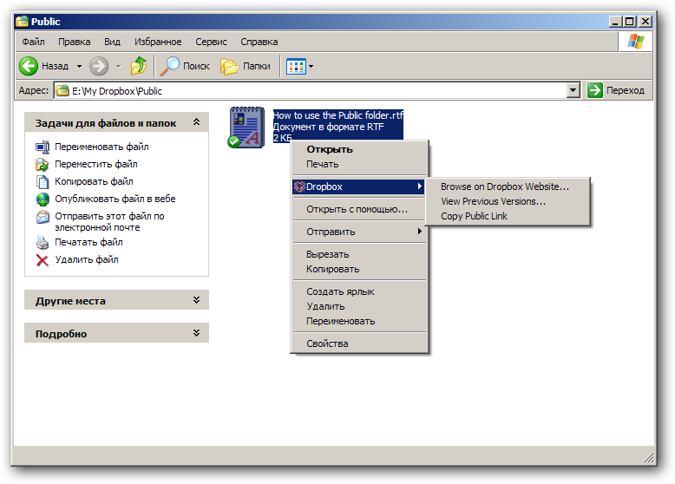Click the Move file (Переместить файл) icon

[x=43, y=164]
